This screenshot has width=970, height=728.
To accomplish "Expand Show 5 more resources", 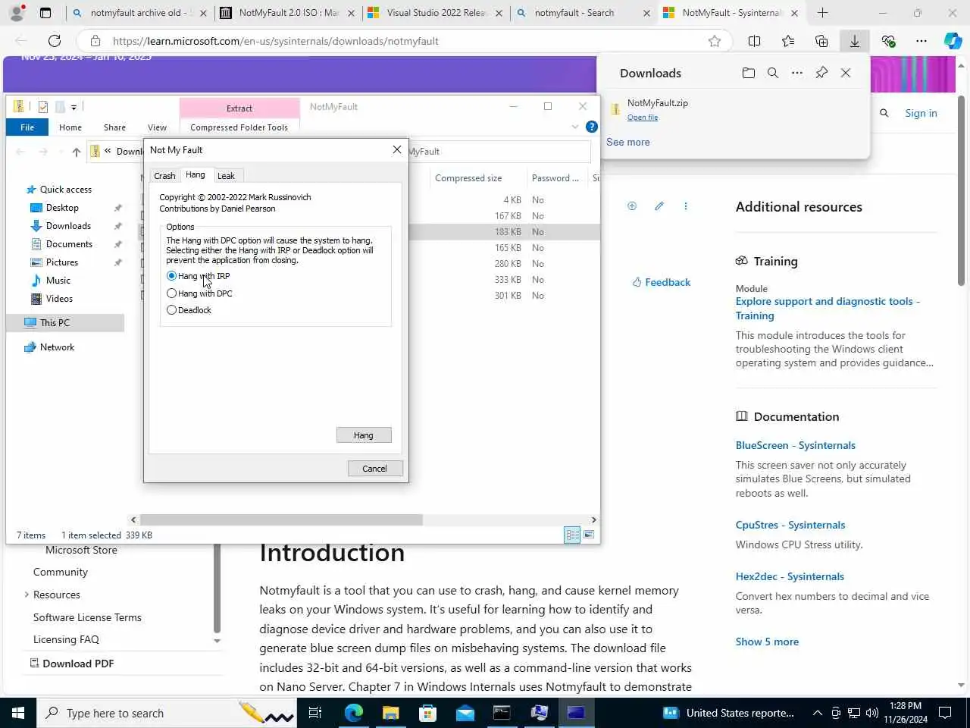I will point(767,642).
